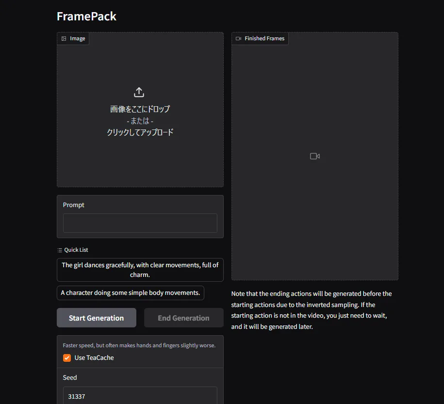Click the upload arrow icon in the image area

139,92
